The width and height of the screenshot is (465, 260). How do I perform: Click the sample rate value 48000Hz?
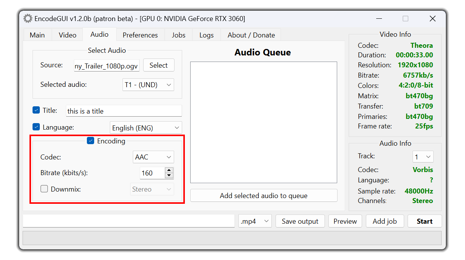pos(419,191)
